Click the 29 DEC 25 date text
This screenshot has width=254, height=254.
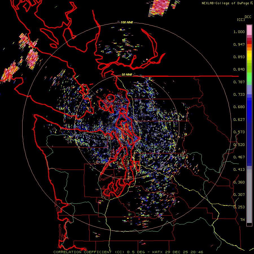177,252
